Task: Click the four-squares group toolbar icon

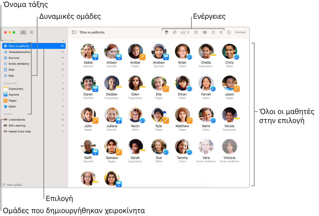Action: [x=196, y=32]
